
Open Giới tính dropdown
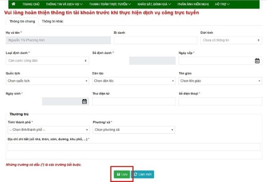(231, 40)
